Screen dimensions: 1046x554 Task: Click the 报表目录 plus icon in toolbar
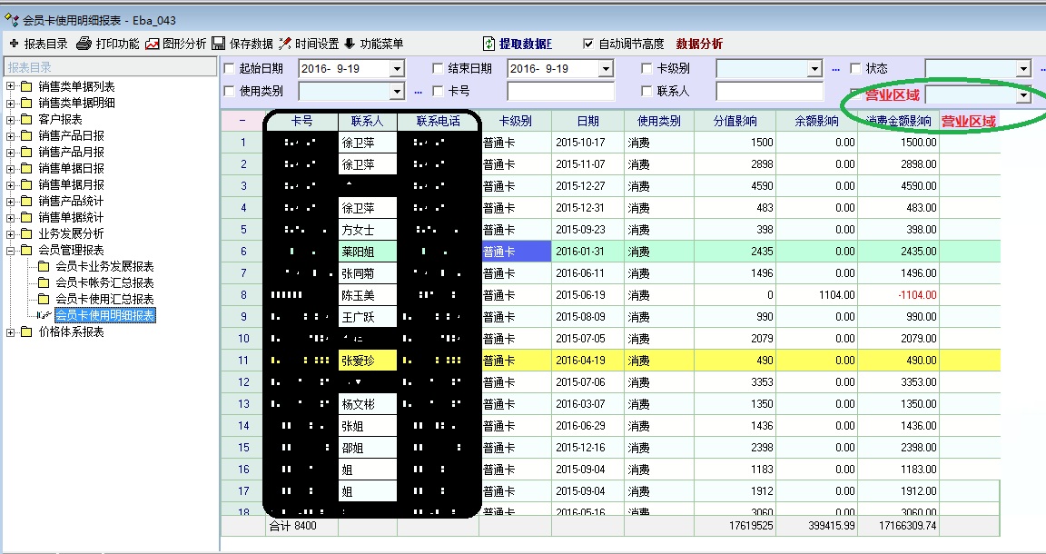tap(14, 44)
